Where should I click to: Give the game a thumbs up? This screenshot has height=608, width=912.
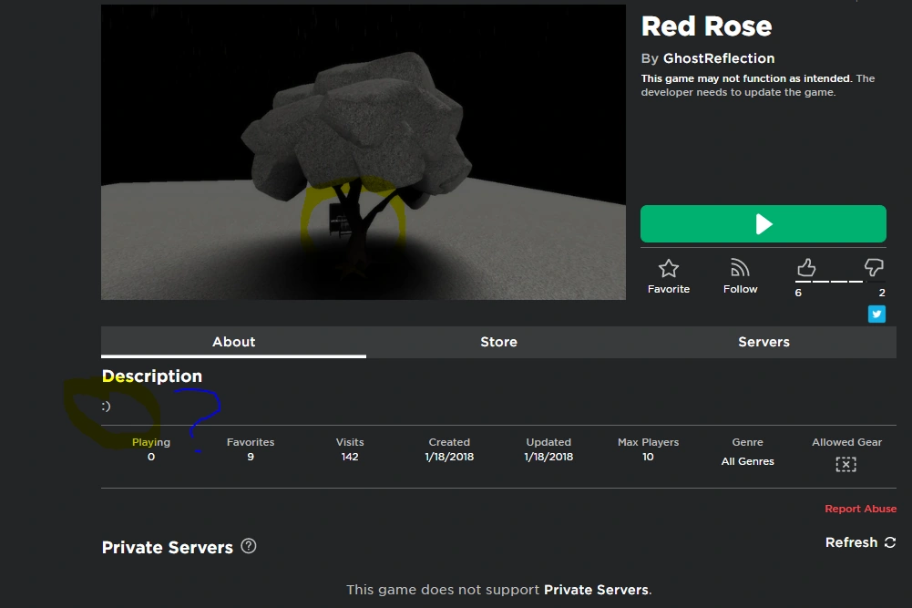coord(806,268)
